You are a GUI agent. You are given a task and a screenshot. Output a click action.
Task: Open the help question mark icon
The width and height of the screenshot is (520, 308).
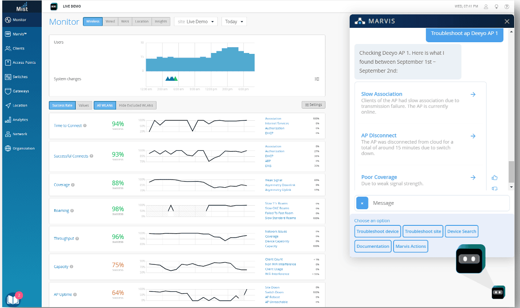pos(507,6)
